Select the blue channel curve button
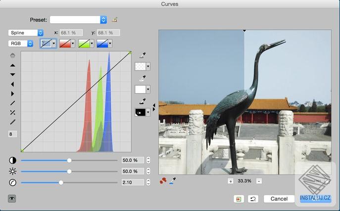 (x=102, y=44)
